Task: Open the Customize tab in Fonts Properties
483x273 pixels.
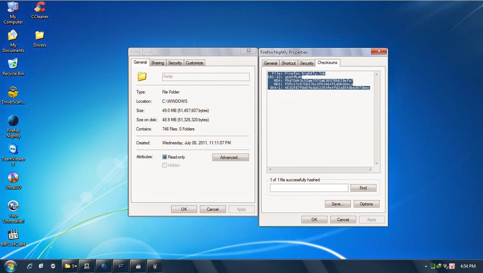Action: 194,63
